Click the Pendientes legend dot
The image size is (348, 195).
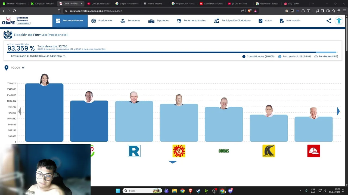point(316,57)
